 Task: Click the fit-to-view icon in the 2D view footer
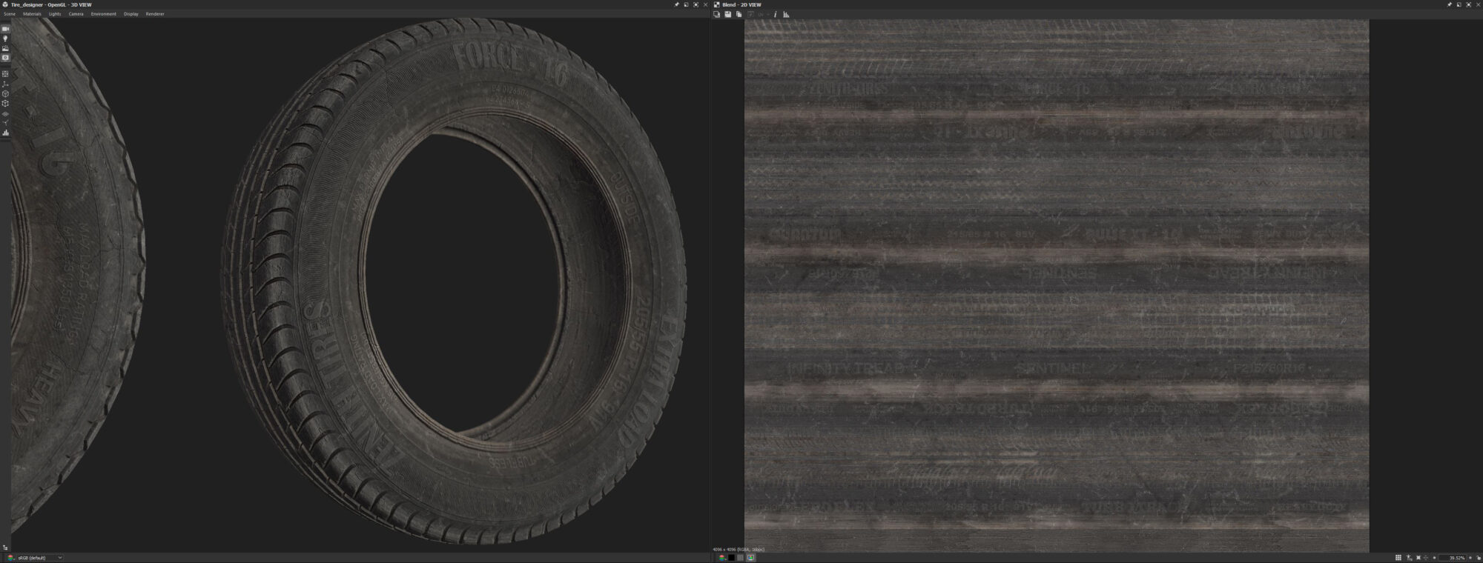(x=1418, y=558)
